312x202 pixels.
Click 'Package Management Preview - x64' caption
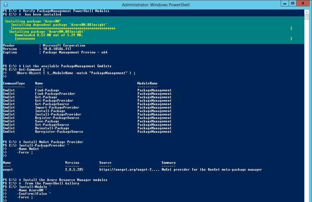(x=75, y=52)
